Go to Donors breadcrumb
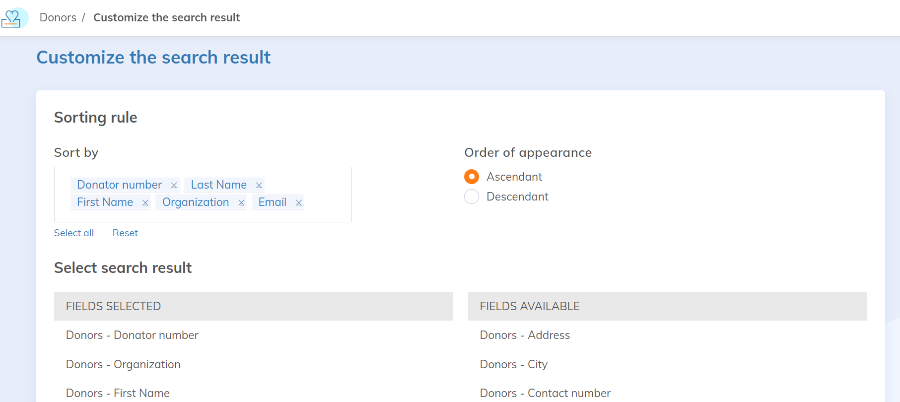Screen dimensions: 900x402 pyautogui.click(x=58, y=17)
